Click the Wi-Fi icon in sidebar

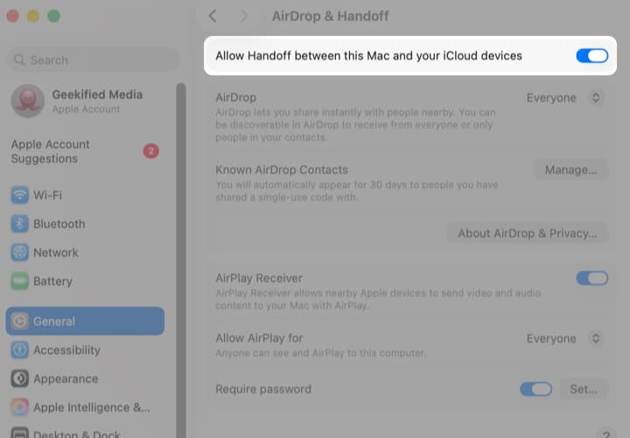point(19,195)
